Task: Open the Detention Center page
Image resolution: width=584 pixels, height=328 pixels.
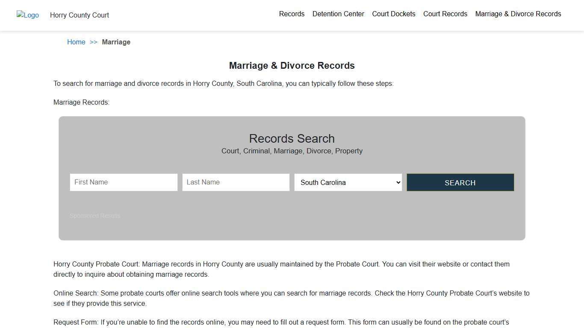Action: tap(338, 14)
